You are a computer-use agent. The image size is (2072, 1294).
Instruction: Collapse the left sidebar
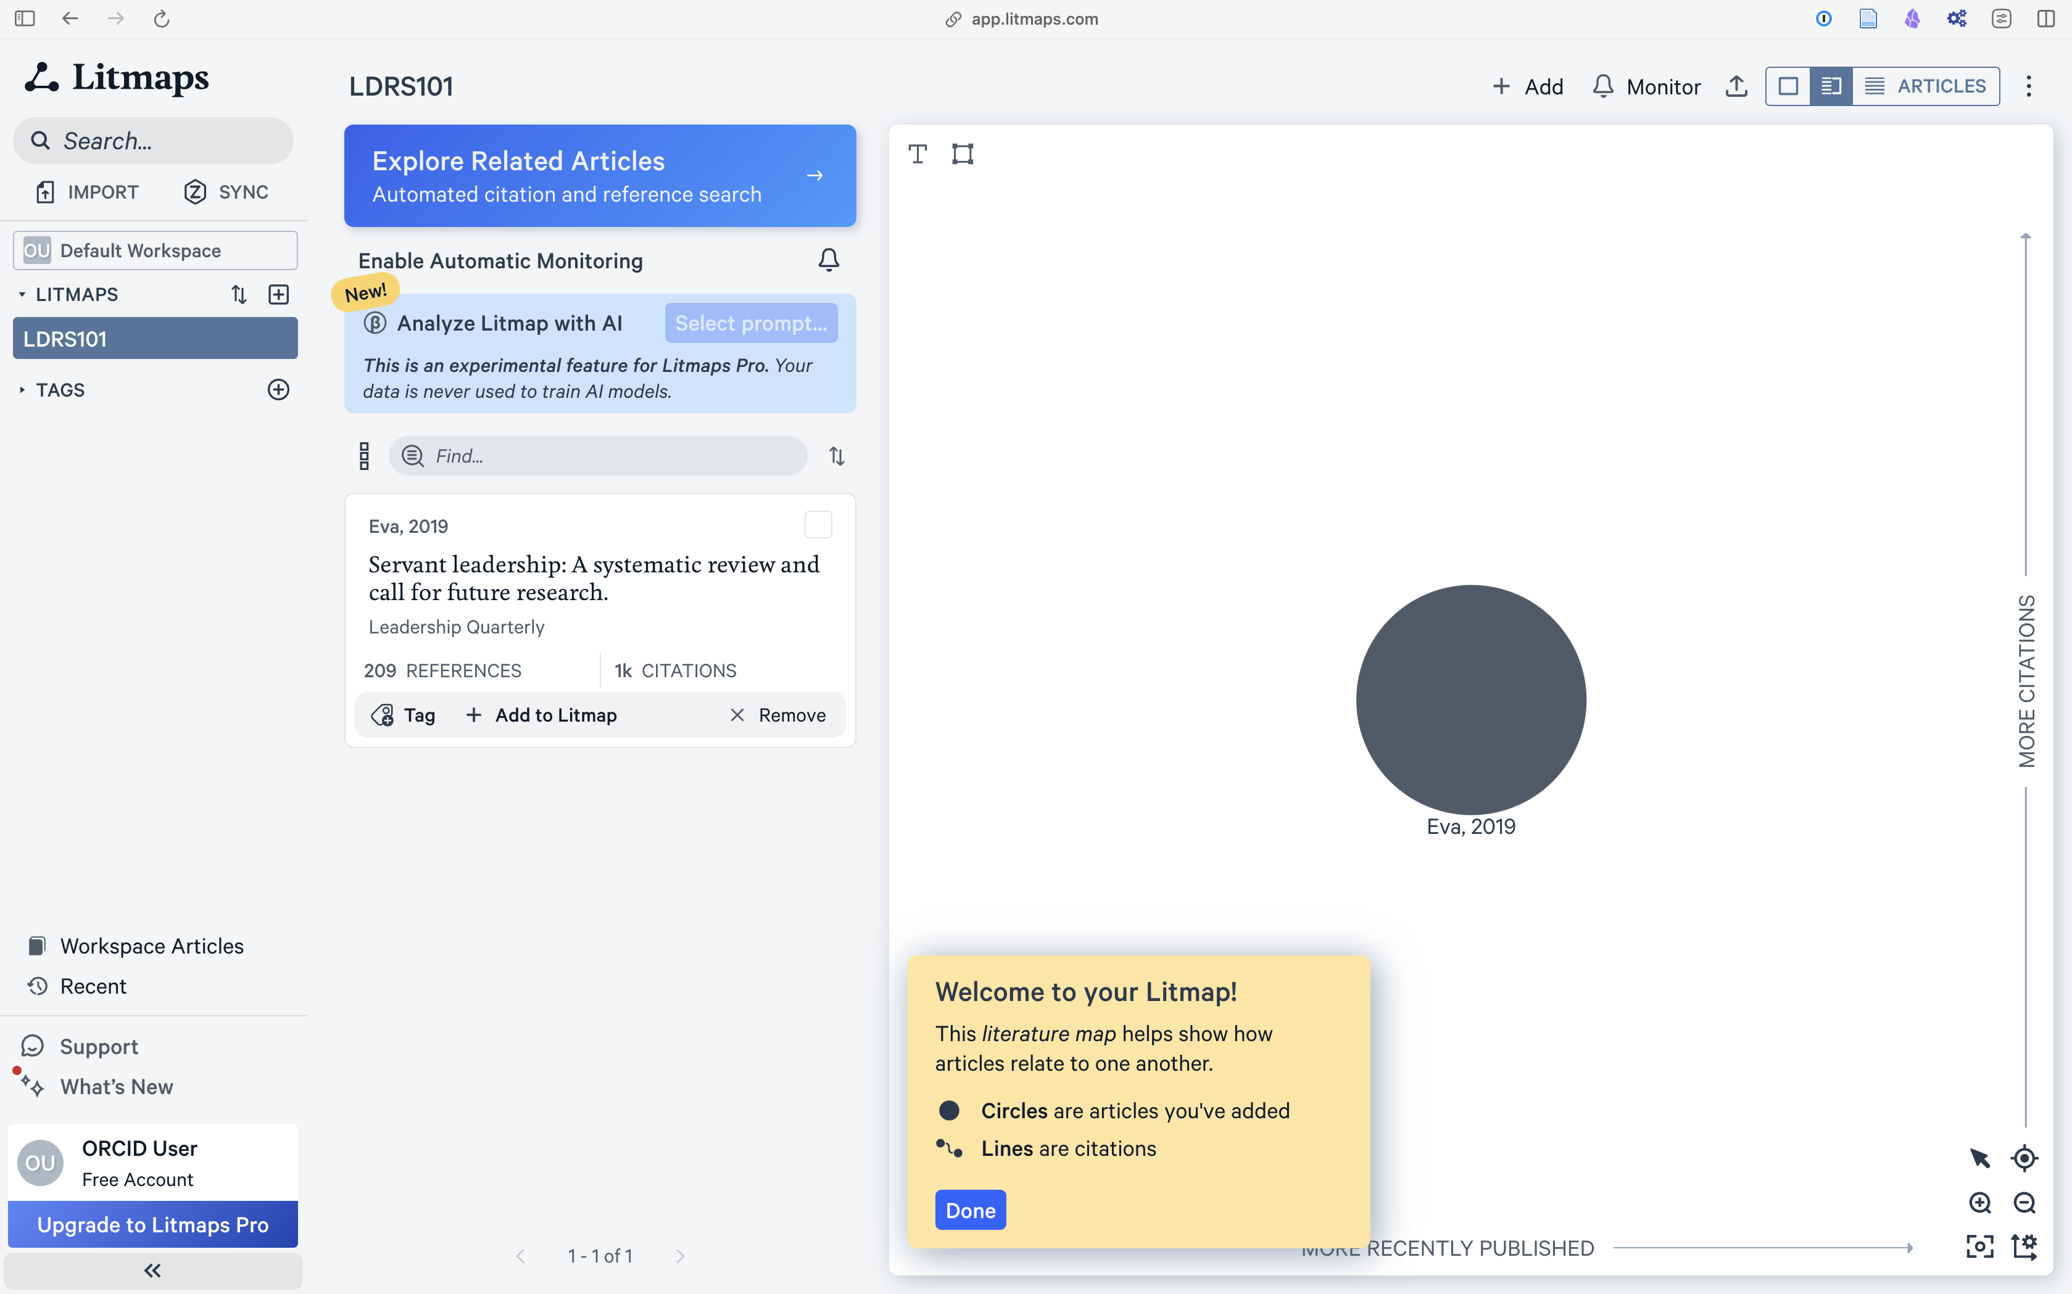pyautogui.click(x=153, y=1271)
